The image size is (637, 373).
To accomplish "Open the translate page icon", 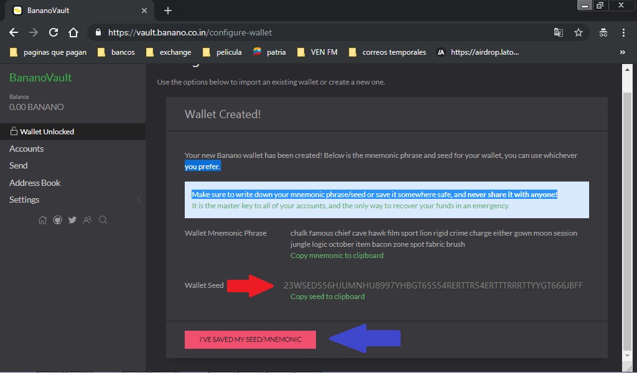I will (x=559, y=32).
